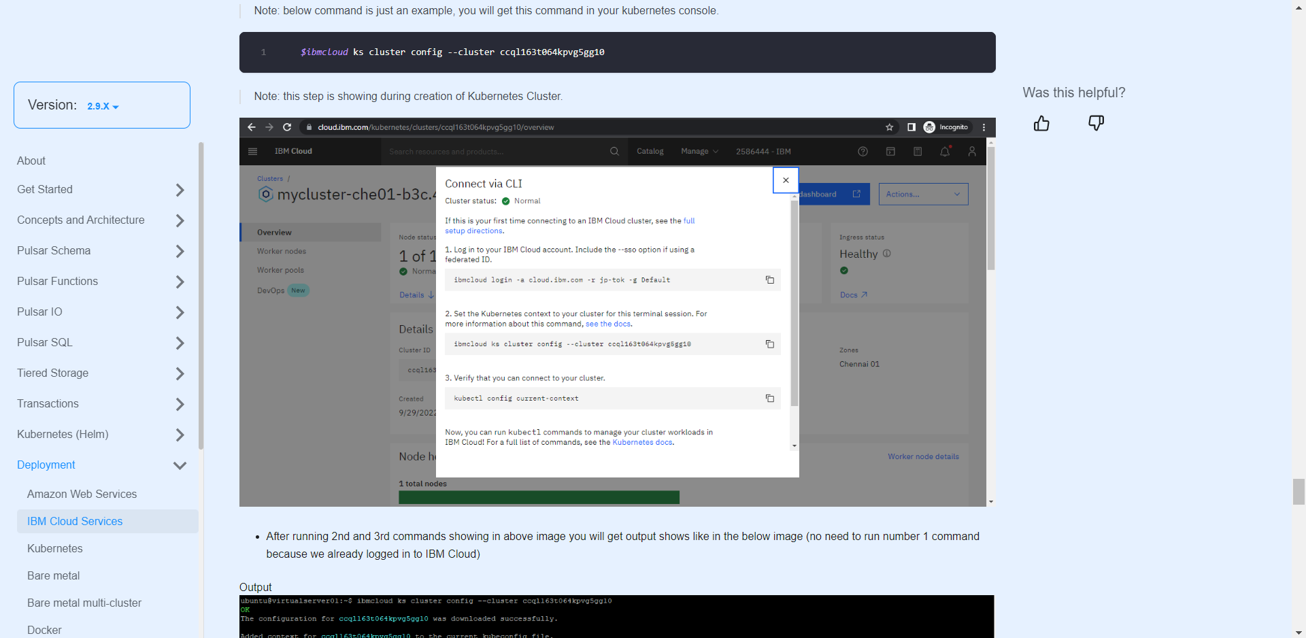
Task: Click the Tiered Storage menu label
Action: (52, 373)
